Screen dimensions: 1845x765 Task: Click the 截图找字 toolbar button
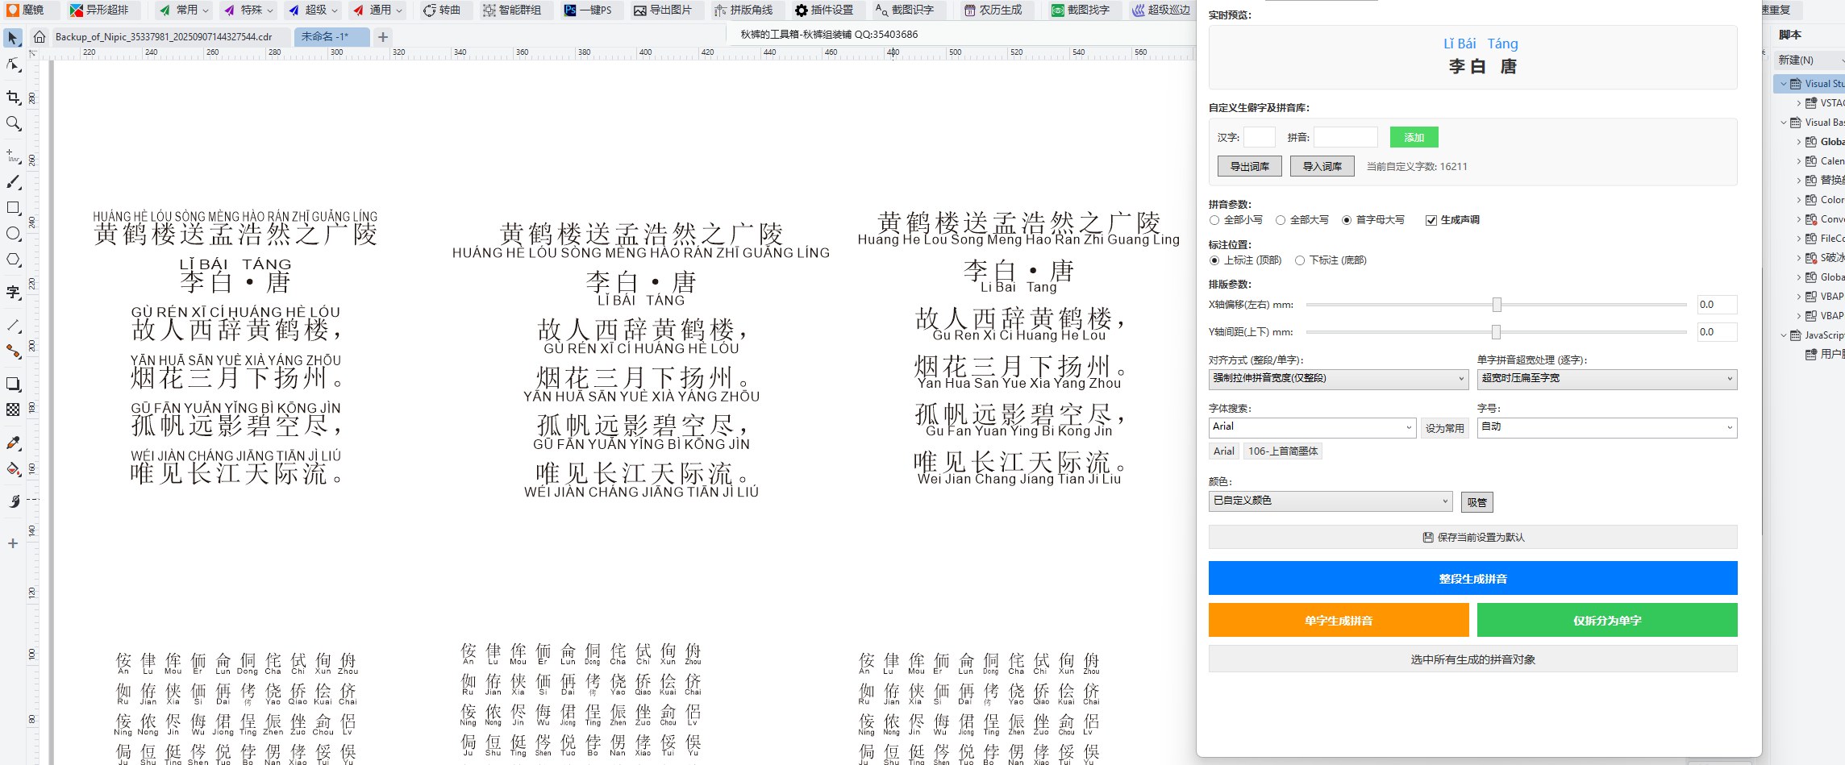(1081, 10)
